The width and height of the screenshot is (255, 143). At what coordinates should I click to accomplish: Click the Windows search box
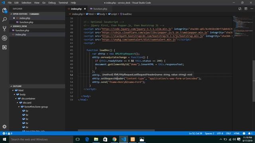click(x=41, y=139)
